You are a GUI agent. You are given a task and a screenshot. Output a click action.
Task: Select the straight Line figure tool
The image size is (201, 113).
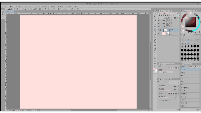click(x=155, y=56)
